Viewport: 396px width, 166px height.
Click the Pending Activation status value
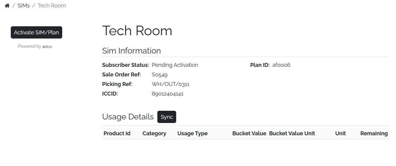click(x=175, y=65)
